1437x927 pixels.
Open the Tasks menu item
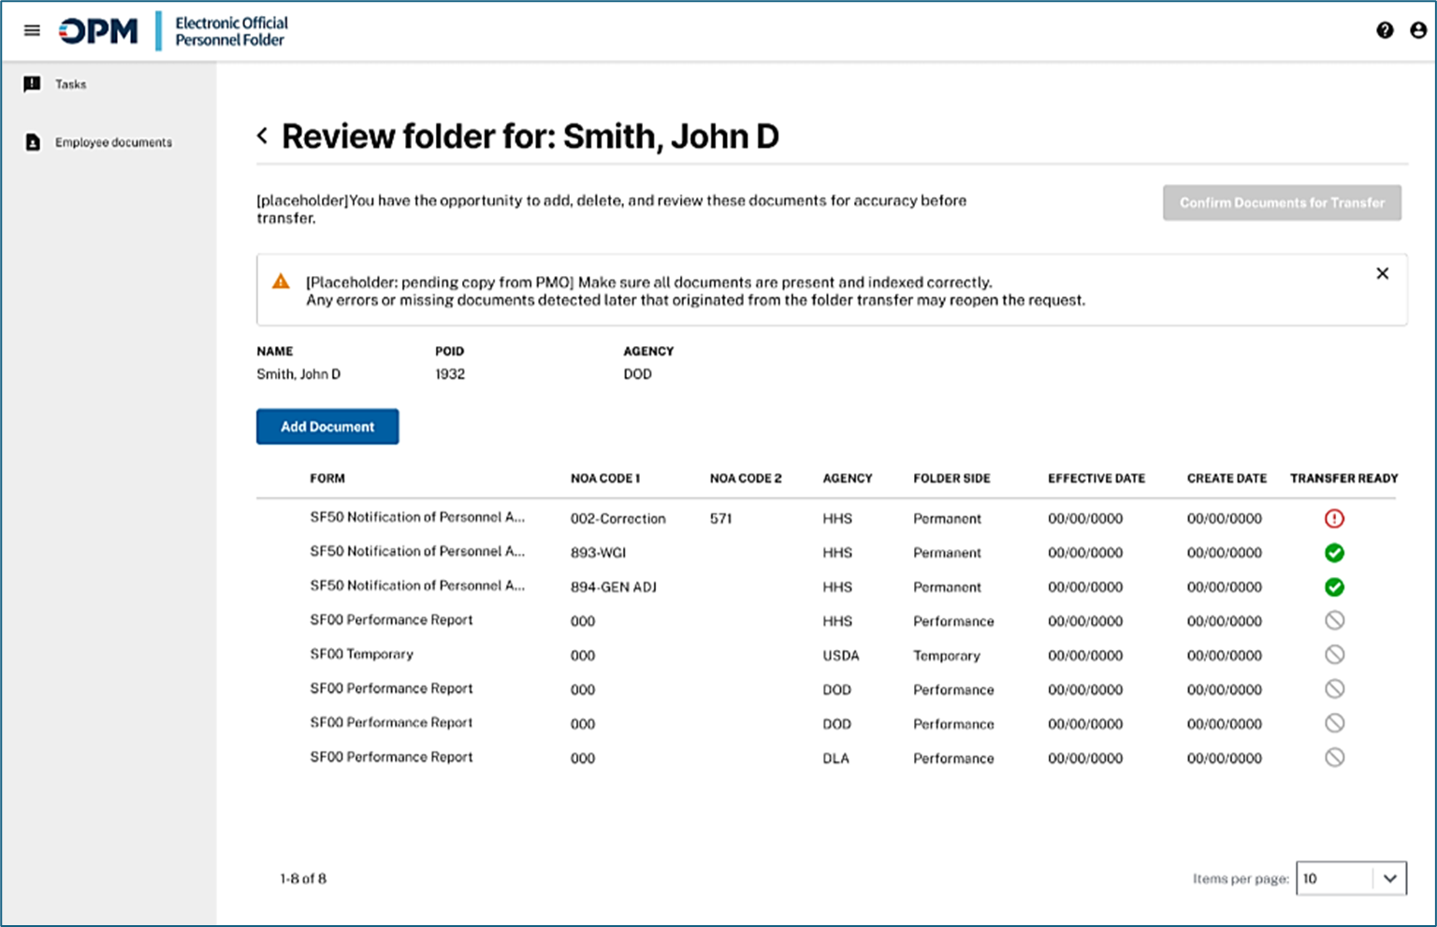tap(70, 84)
